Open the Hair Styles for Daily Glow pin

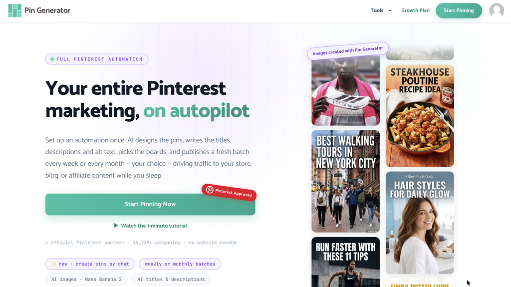point(420,223)
